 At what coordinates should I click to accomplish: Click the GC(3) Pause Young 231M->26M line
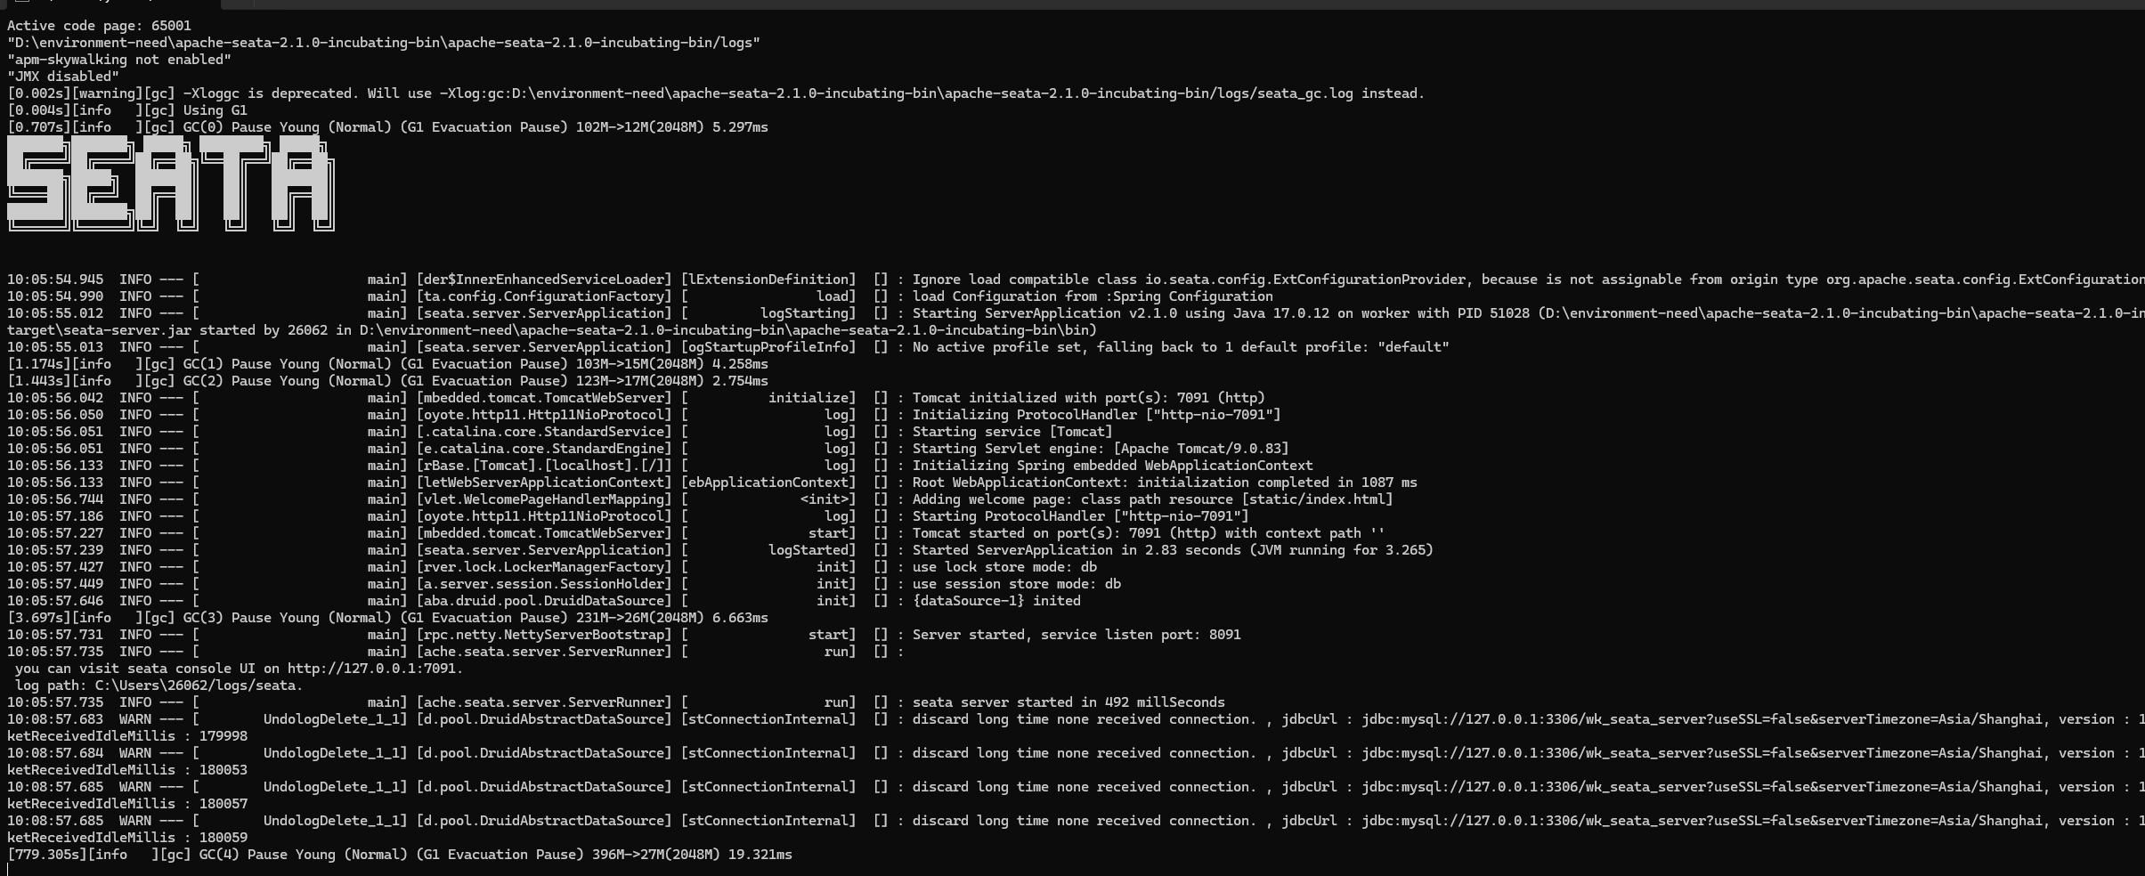click(387, 618)
